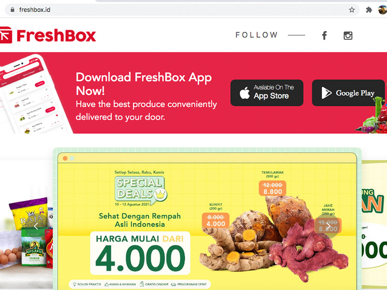Download app from App Store button
Viewport: 387px width, 290px height.
coord(267,93)
